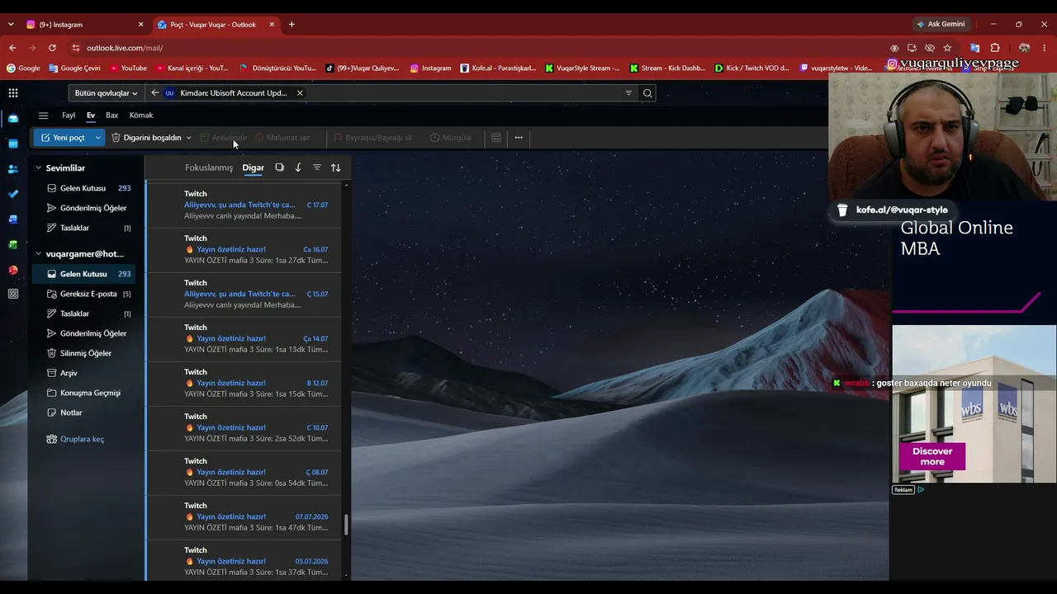Show the browser tab list chevron
Viewport: 1057px width, 594px height.
point(11,25)
